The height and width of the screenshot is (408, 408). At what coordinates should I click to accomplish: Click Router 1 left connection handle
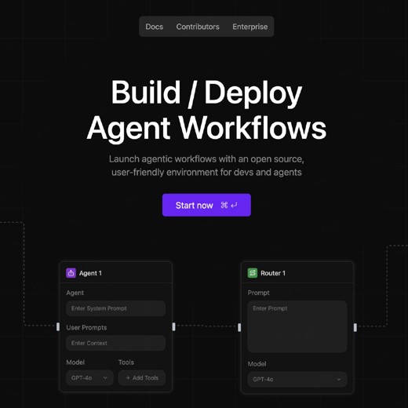(x=239, y=327)
